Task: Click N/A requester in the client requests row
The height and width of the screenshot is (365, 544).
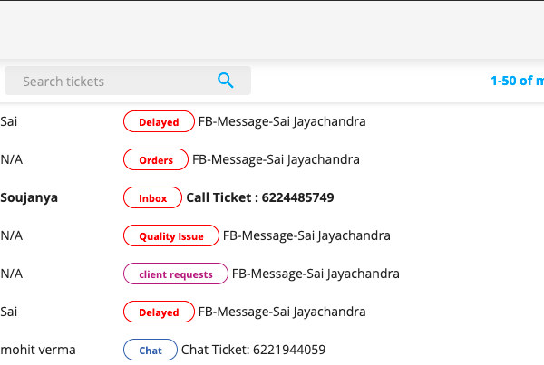Action: tap(12, 274)
